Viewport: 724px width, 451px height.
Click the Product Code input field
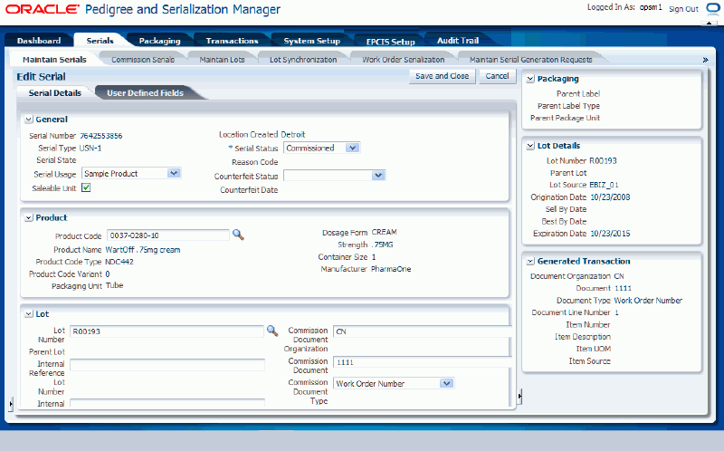click(x=167, y=235)
